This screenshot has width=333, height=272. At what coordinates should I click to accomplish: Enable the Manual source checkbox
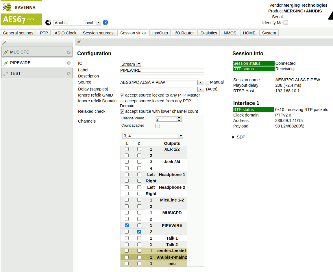(207, 82)
